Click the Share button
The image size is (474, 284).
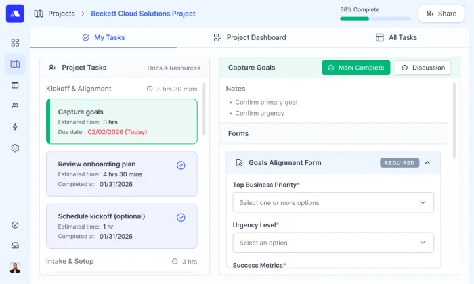[441, 14]
